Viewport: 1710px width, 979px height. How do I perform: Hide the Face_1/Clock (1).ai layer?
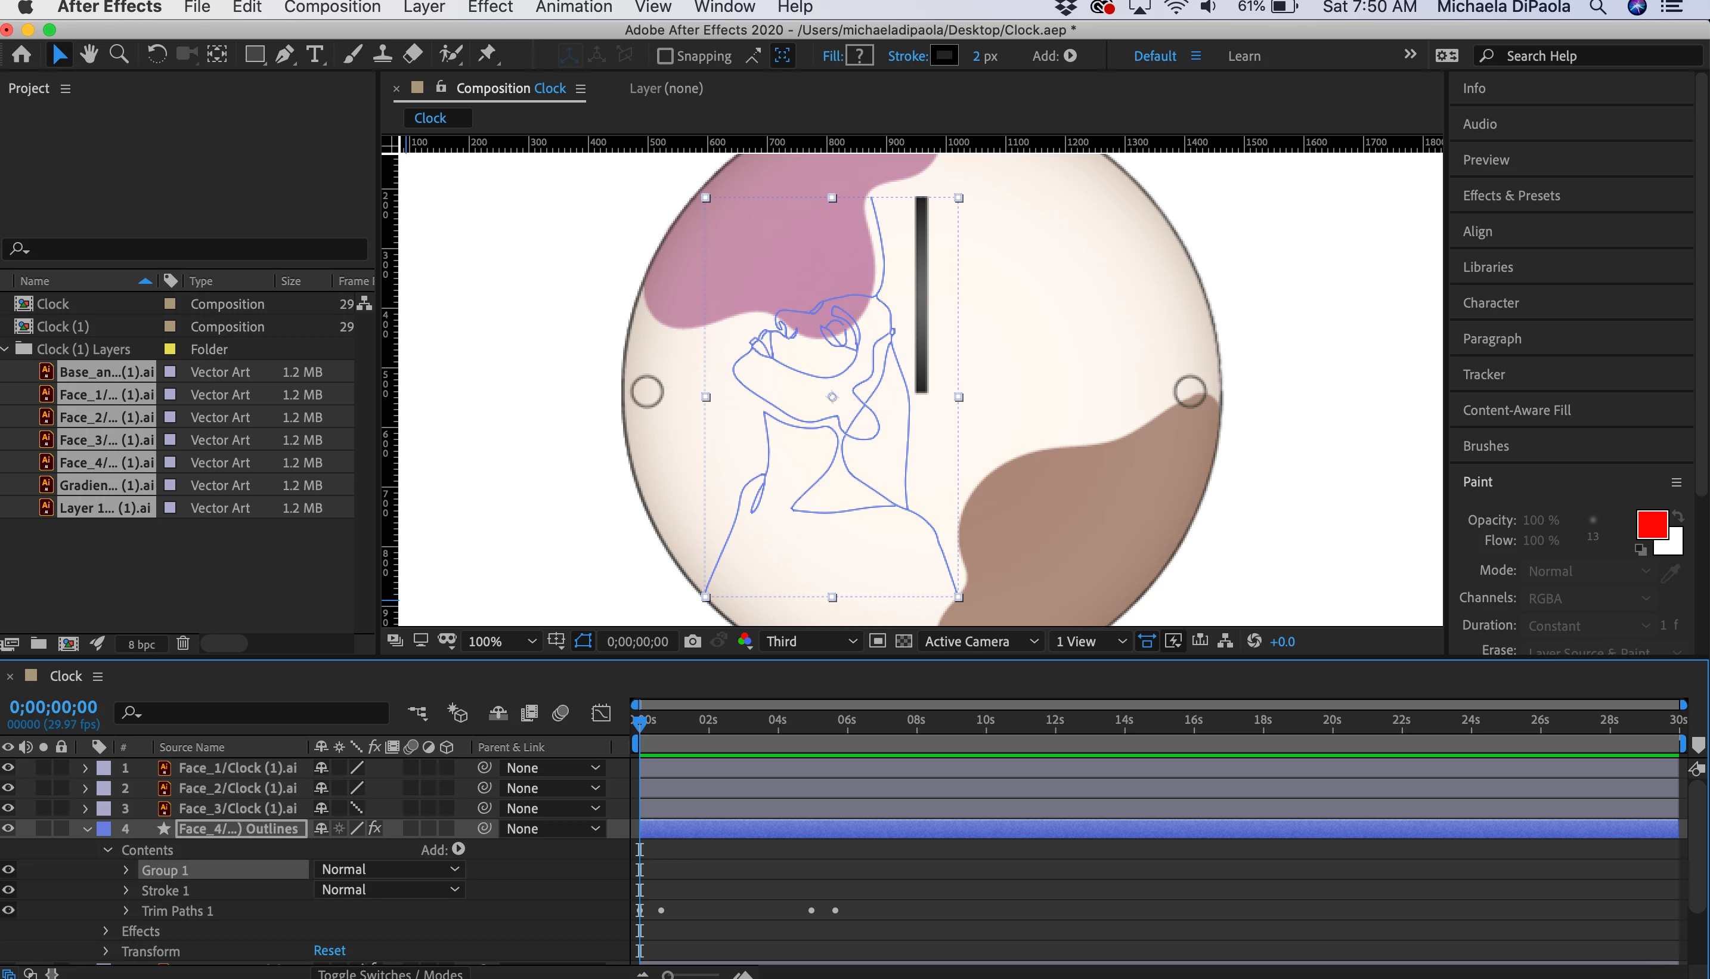[8, 767]
